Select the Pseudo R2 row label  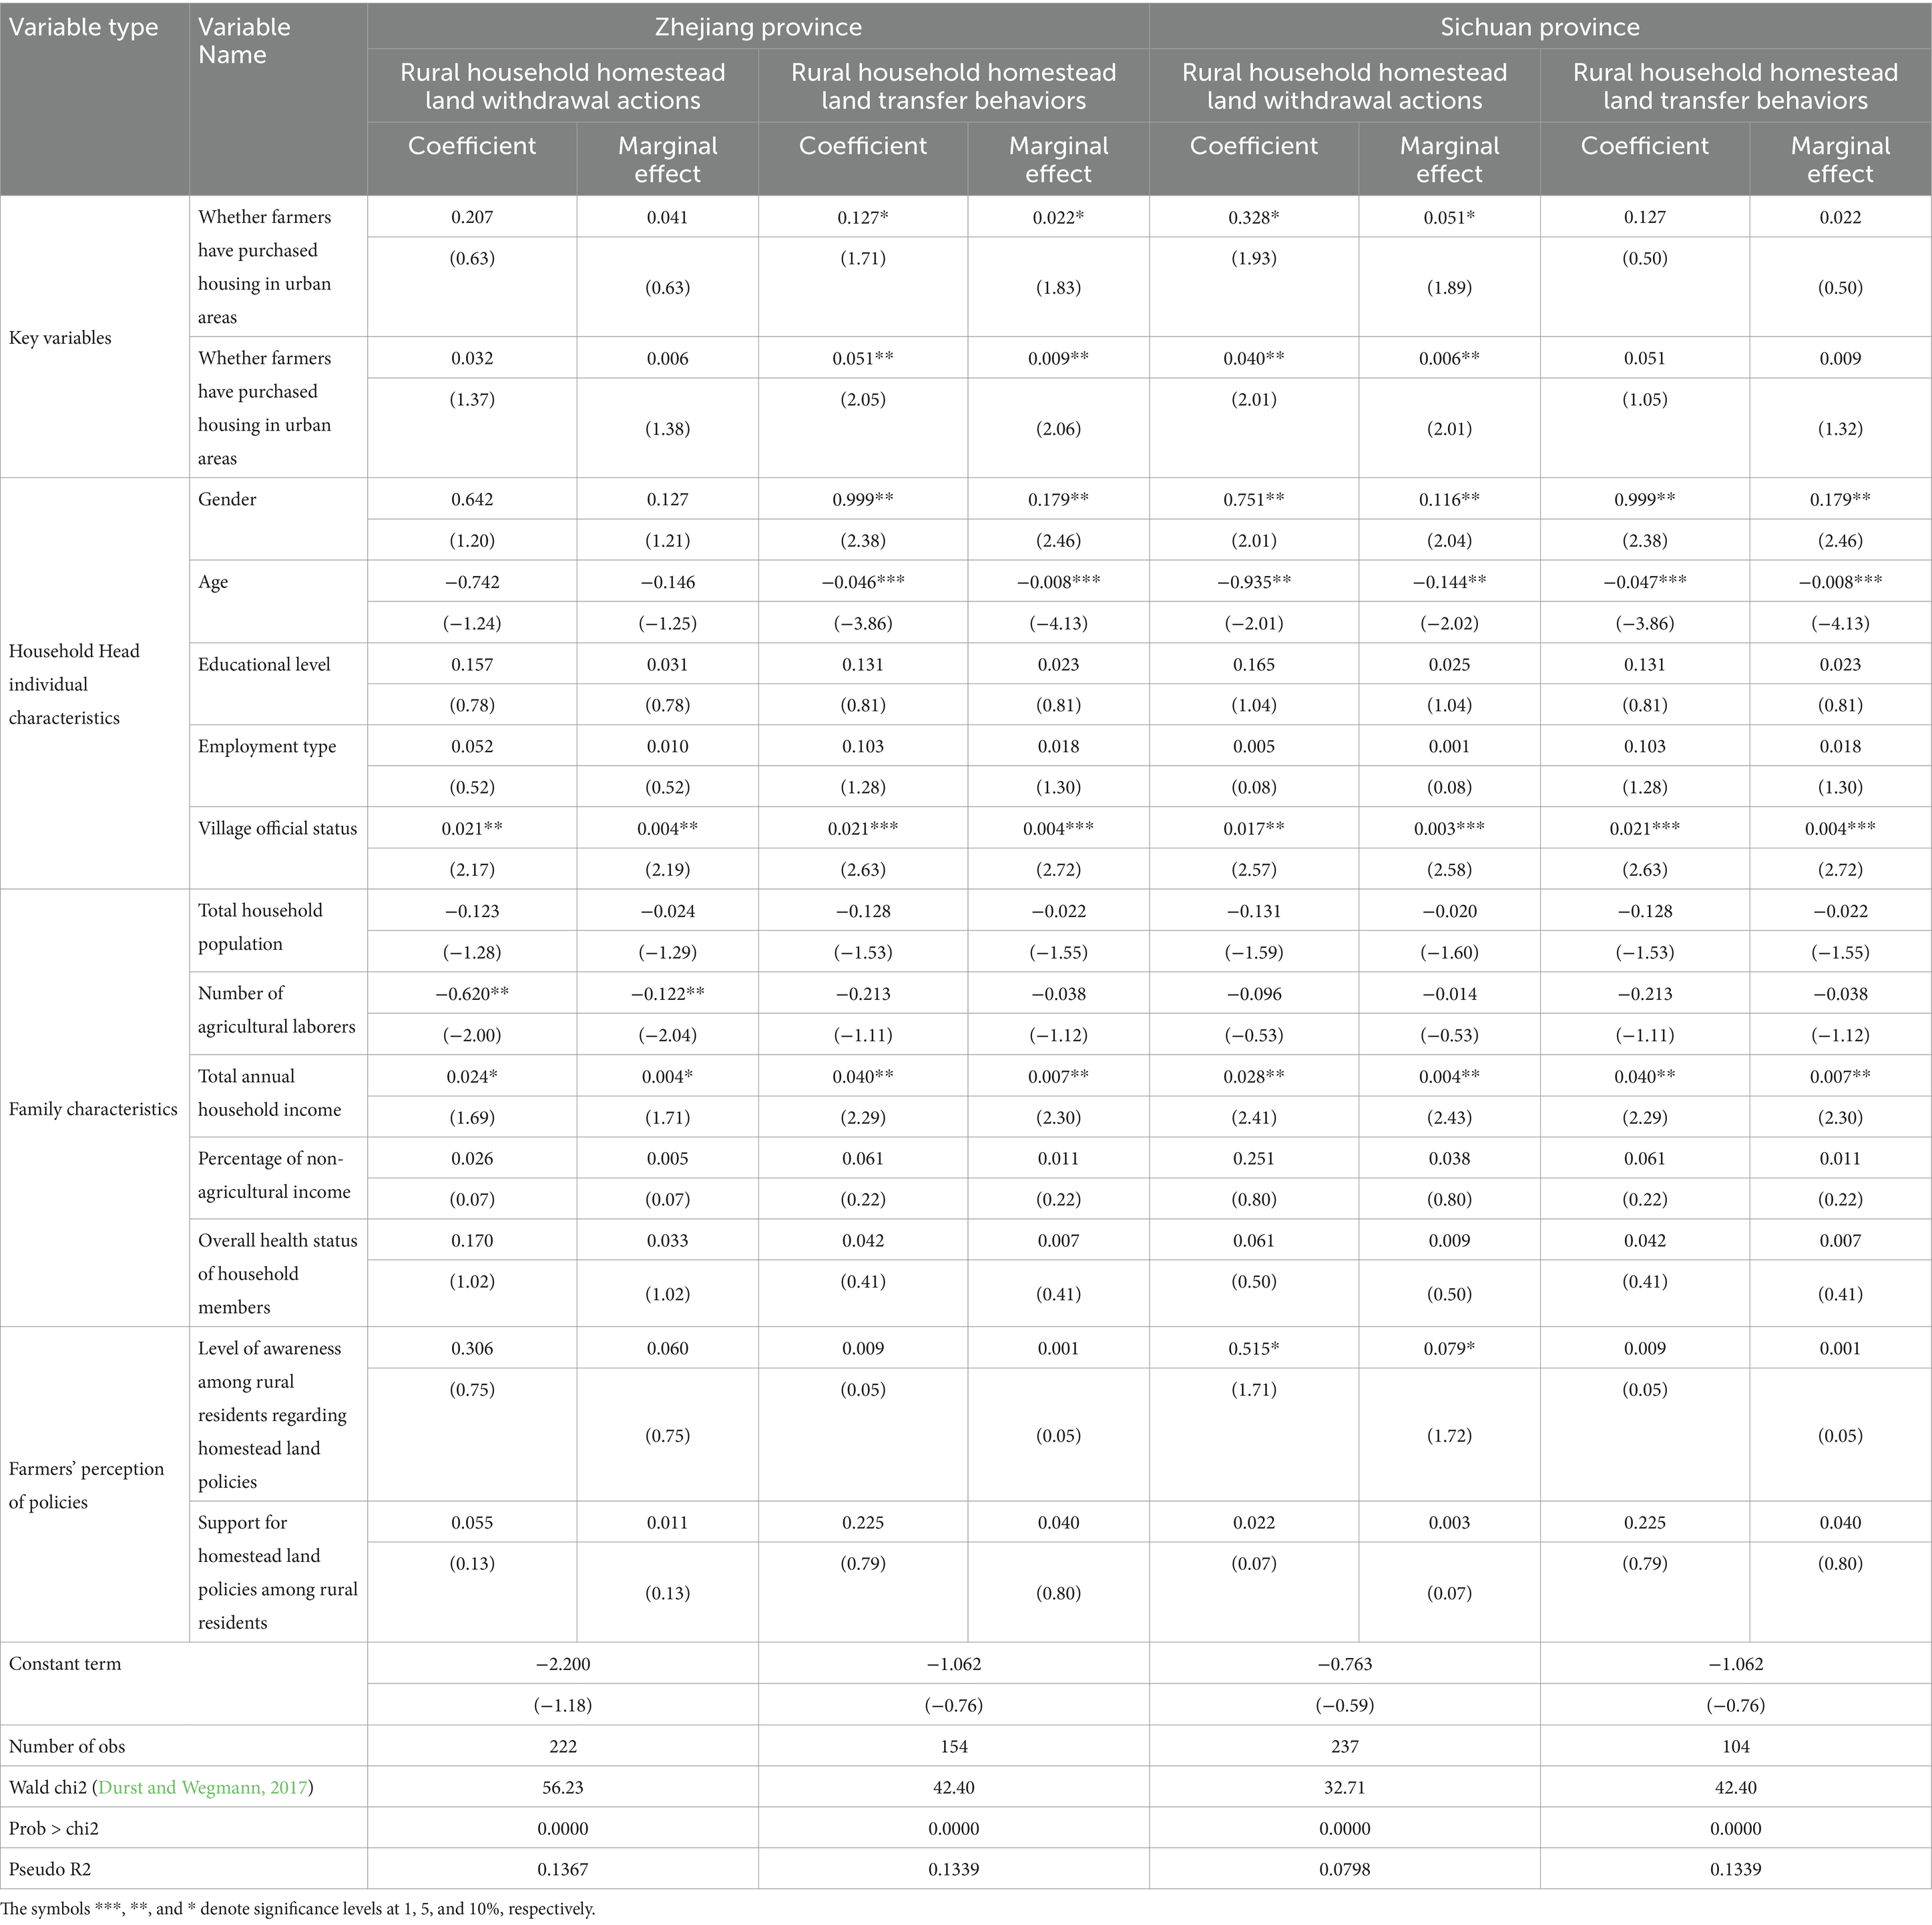click(51, 1869)
